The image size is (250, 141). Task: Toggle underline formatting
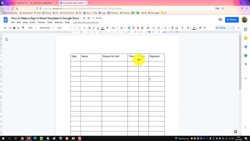(98, 28)
